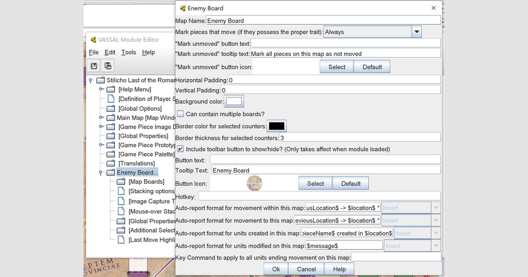Enable the "Can contain multiple boards?" checkbox
Viewport: 528px width, 277px height.
pyautogui.click(x=180, y=113)
